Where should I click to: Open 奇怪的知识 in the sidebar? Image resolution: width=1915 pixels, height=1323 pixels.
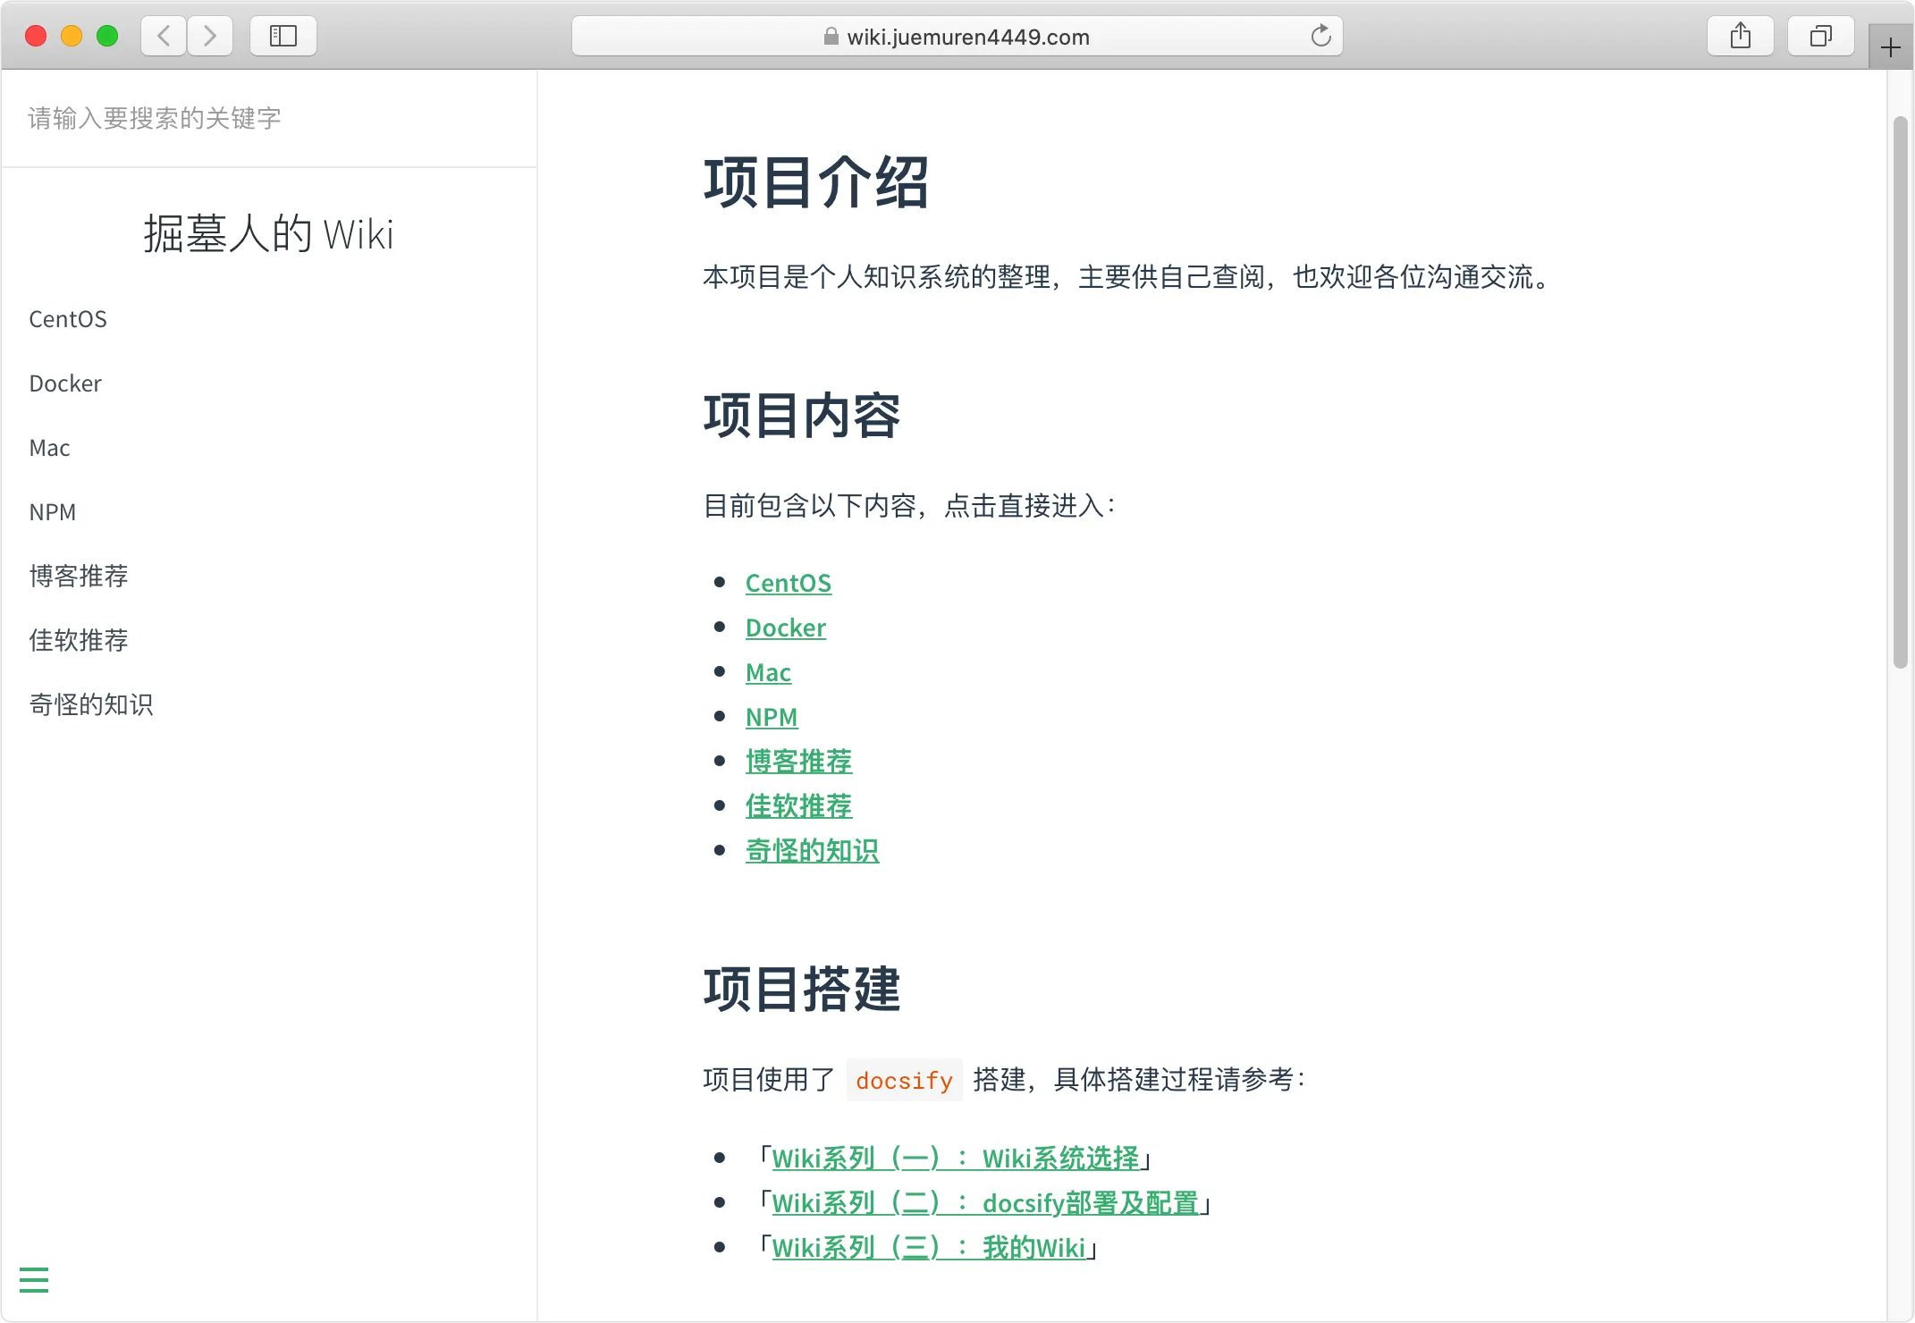click(91, 704)
